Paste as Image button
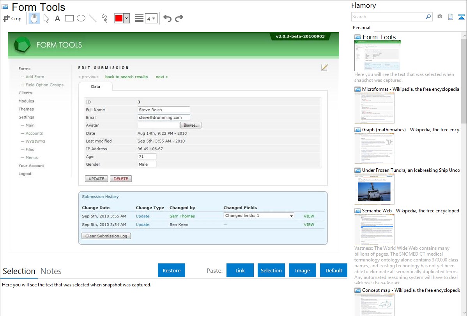 point(302,270)
